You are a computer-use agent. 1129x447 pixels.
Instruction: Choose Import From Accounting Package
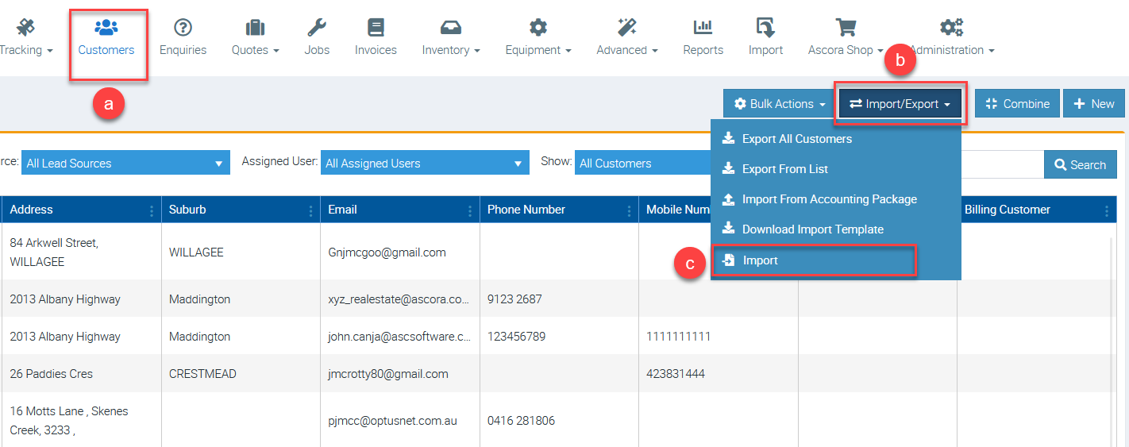pos(829,199)
